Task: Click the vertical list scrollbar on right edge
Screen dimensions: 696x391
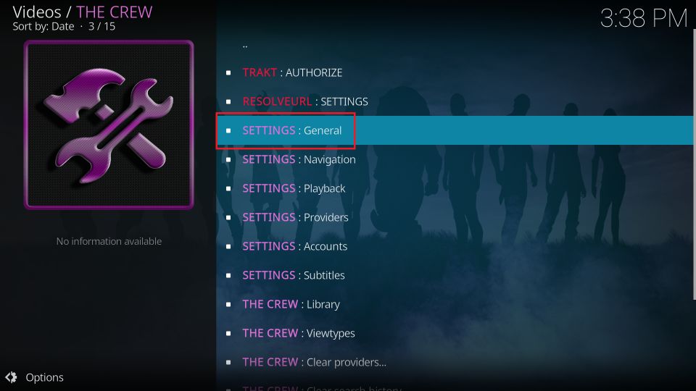Action: [x=695, y=164]
